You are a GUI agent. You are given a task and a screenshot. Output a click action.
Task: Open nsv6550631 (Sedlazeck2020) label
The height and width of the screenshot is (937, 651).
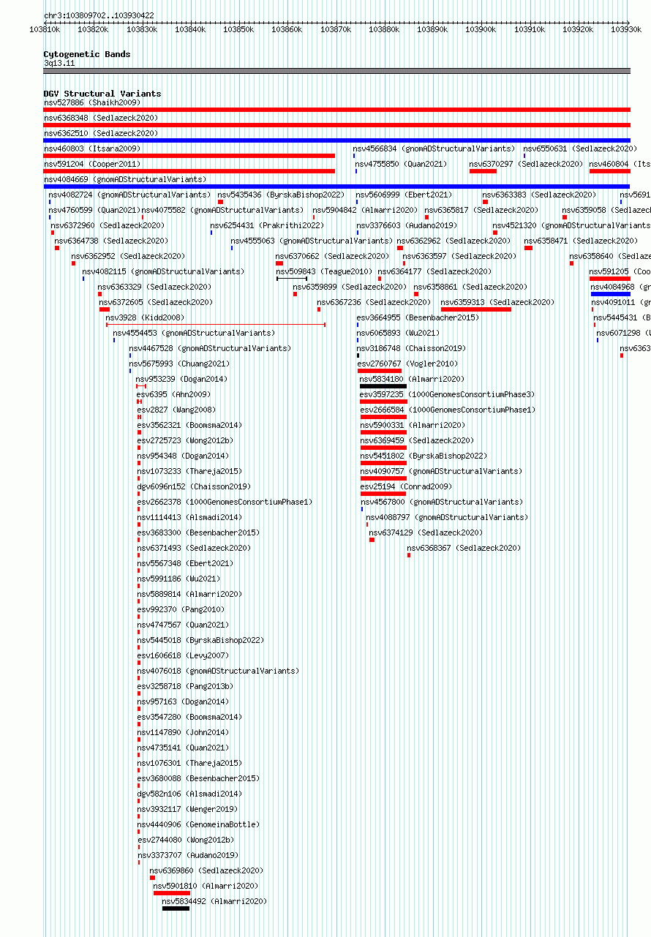(x=580, y=148)
